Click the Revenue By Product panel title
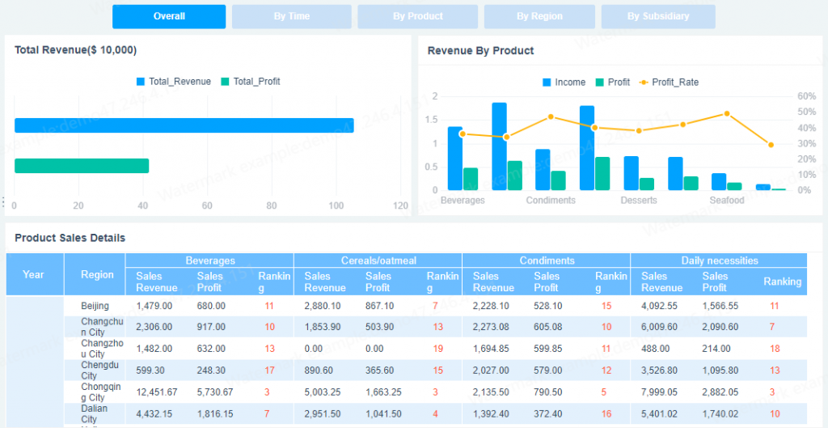Screen dimensions: 828x428 coord(480,51)
